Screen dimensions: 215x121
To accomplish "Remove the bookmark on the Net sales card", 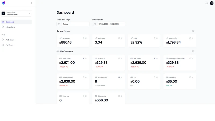I will [155, 58].
